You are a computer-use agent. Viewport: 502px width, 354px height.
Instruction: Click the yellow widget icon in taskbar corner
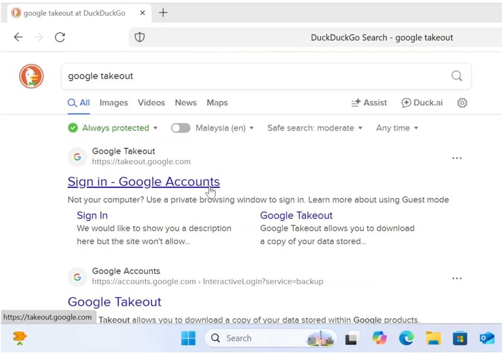pyautogui.click(x=20, y=338)
